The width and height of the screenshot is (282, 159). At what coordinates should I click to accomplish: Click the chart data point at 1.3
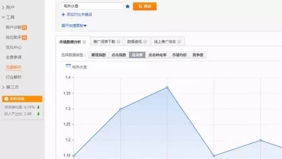121,109
